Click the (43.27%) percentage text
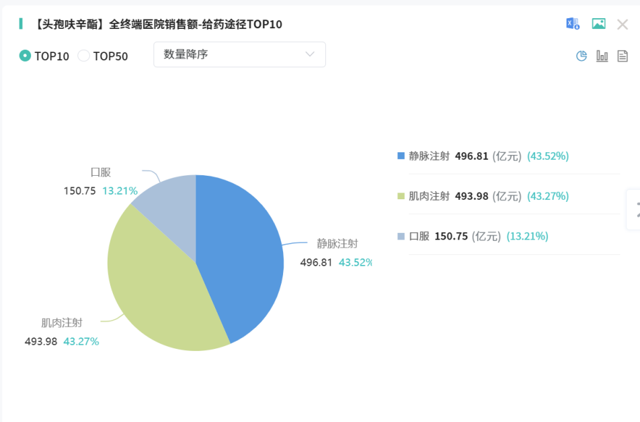The width and height of the screenshot is (640, 422). tap(548, 196)
